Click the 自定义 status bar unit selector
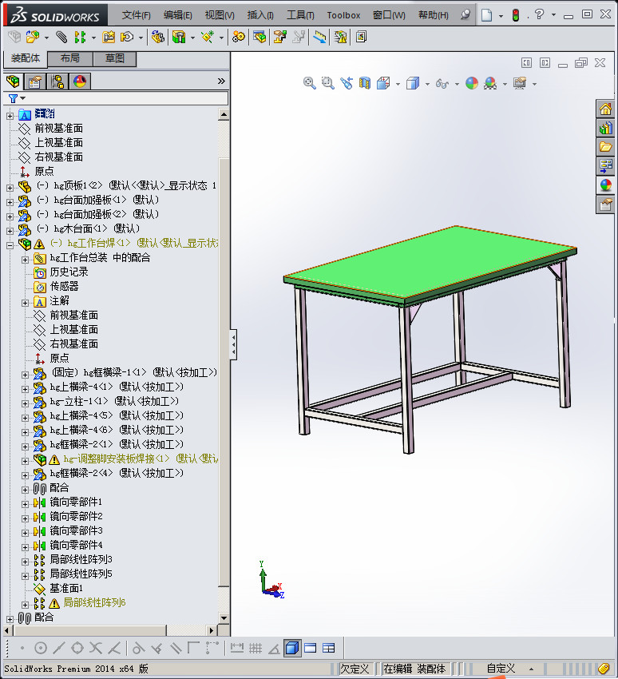The width and height of the screenshot is (618, 679). click(501, 669)
